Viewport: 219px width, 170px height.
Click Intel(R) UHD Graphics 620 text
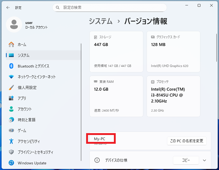170,66
